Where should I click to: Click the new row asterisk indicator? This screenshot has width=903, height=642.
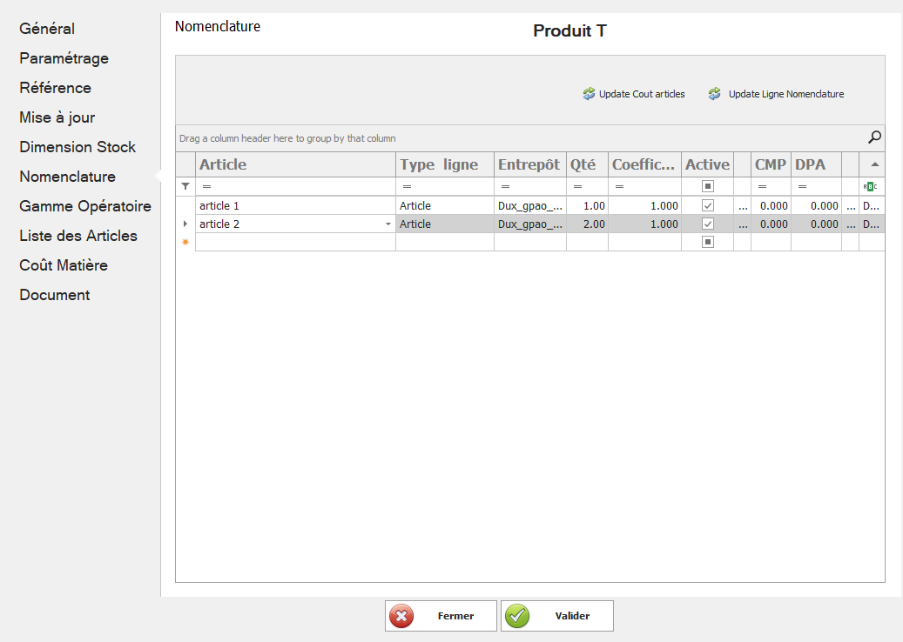pyautogui.click(x=185, y=242)
